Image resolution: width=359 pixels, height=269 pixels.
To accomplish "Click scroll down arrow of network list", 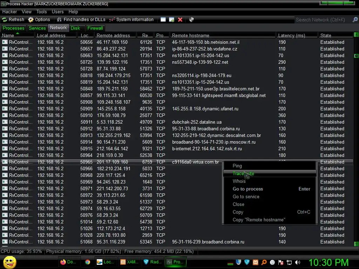I will [x=356, y=244].
